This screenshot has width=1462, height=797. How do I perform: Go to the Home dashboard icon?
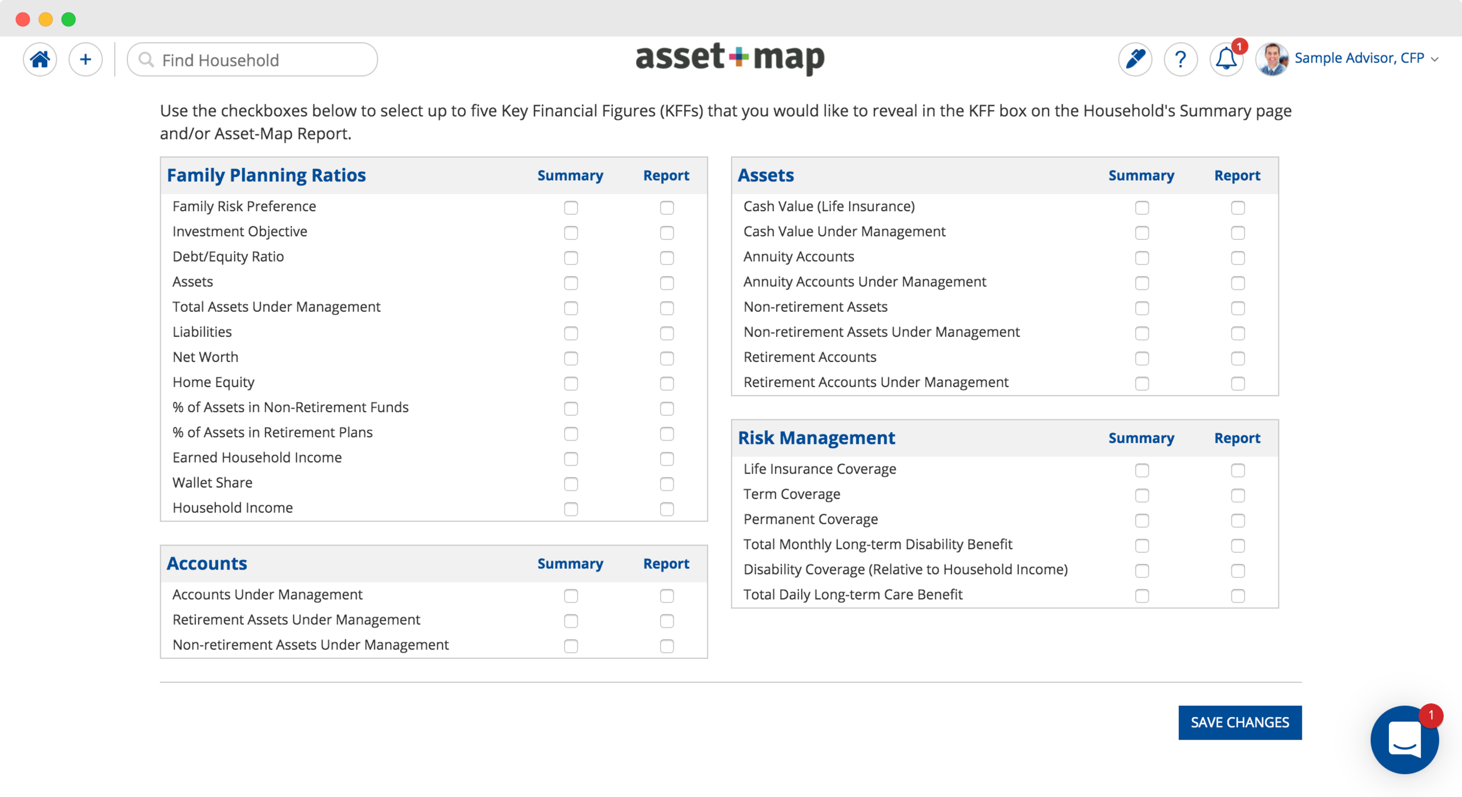(x=40, y=59)
